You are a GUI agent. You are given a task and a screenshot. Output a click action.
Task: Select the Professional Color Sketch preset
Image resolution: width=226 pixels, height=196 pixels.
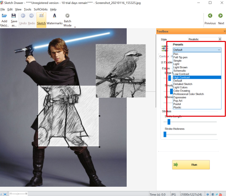point(197,94)
